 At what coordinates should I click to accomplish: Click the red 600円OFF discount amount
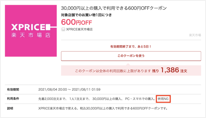point(77,22)
